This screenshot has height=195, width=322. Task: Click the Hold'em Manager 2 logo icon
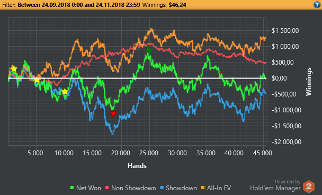(x=309, y=187)
